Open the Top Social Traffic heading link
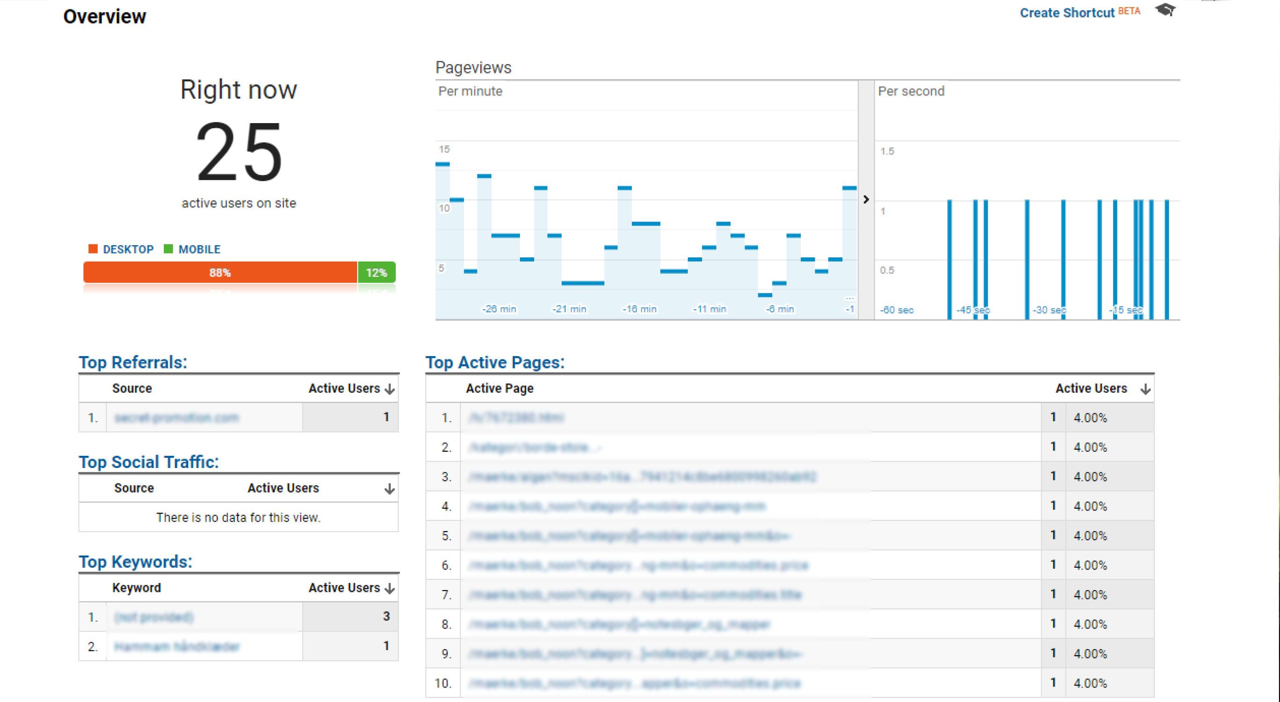The height and width of the screenshot is (702, 1280). (149, 462)
